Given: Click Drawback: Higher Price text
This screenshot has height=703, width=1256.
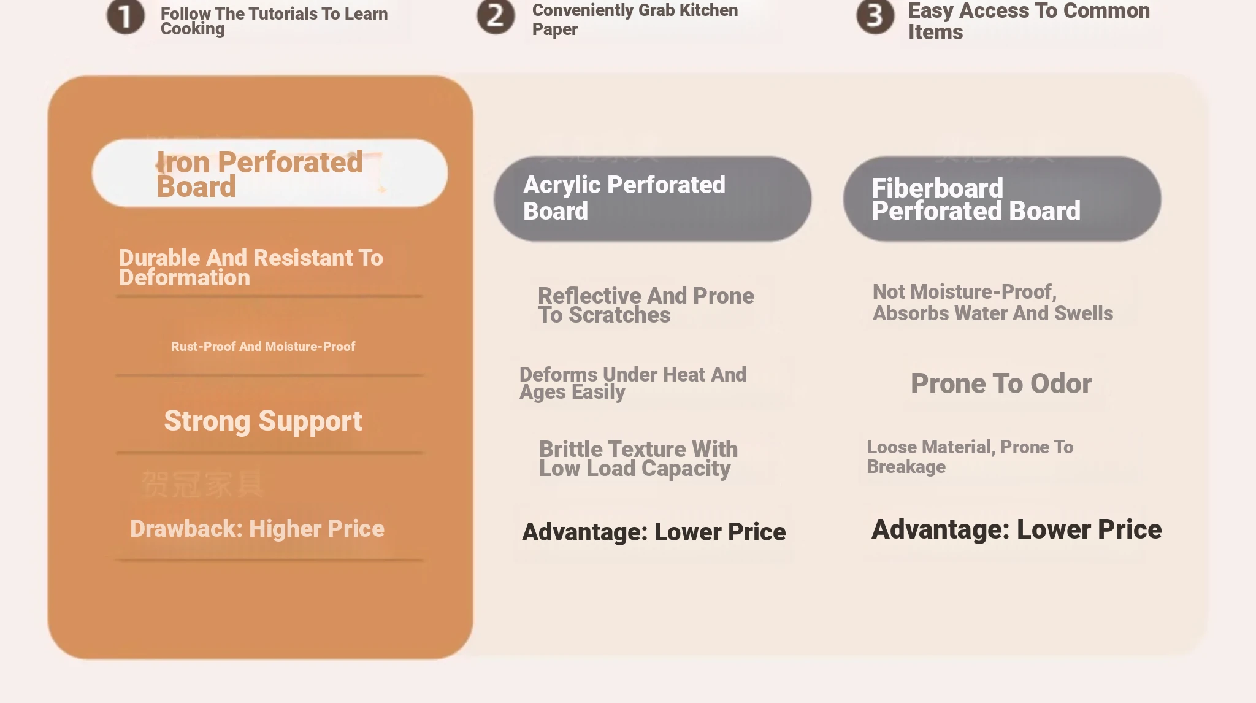Looking at the screenshot, I should point(257,529).
